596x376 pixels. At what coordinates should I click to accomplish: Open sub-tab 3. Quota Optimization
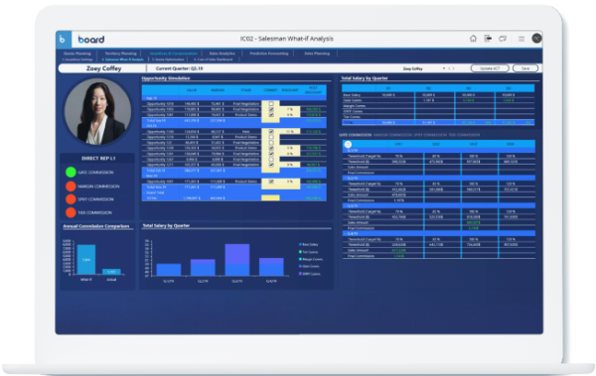click(x=168, y=60)
